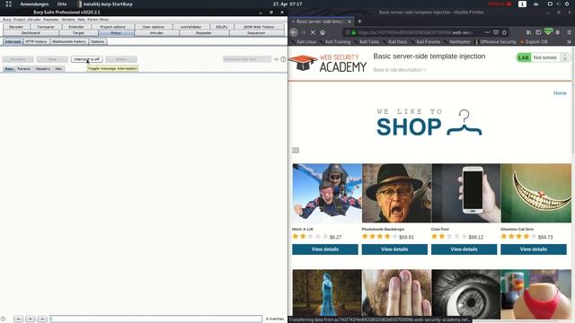Open the Offensive Security bookmark
575x323 pixels.
pos(495,42)
